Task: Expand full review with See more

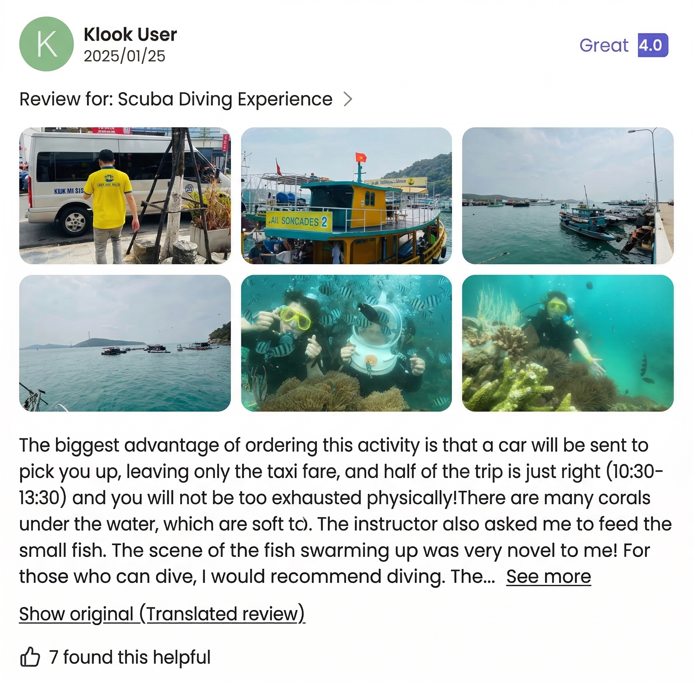Action: [x=548, y=577]
